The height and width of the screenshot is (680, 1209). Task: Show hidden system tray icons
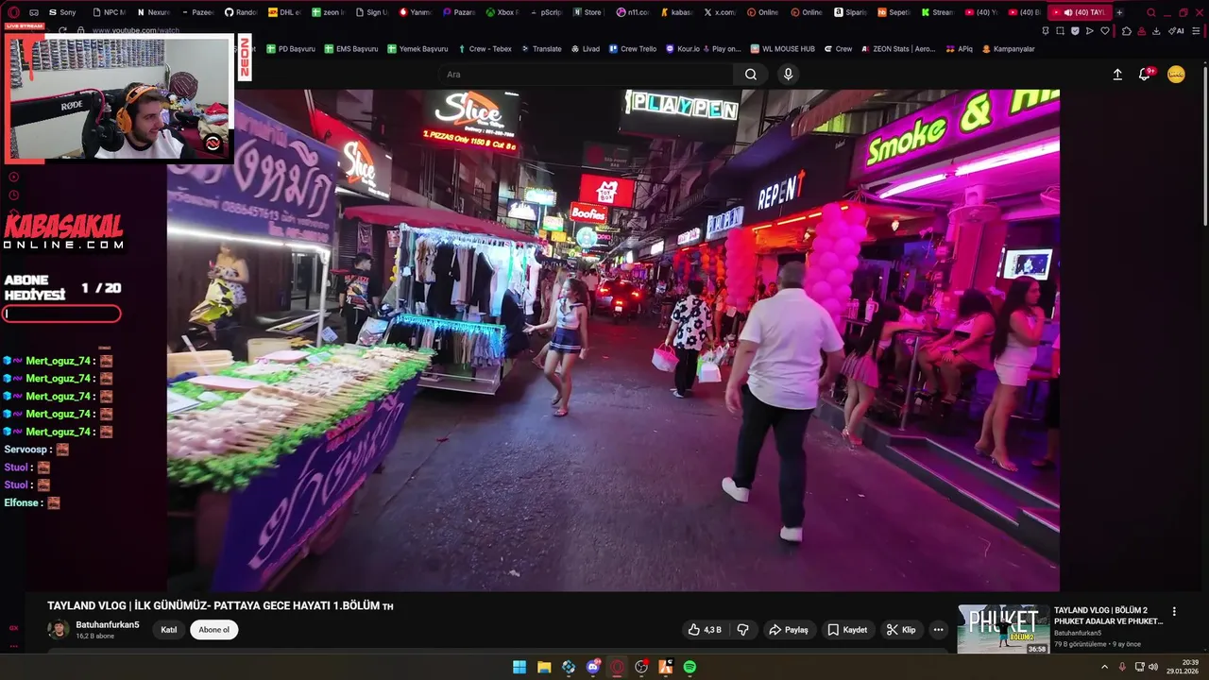point(1105,667)
